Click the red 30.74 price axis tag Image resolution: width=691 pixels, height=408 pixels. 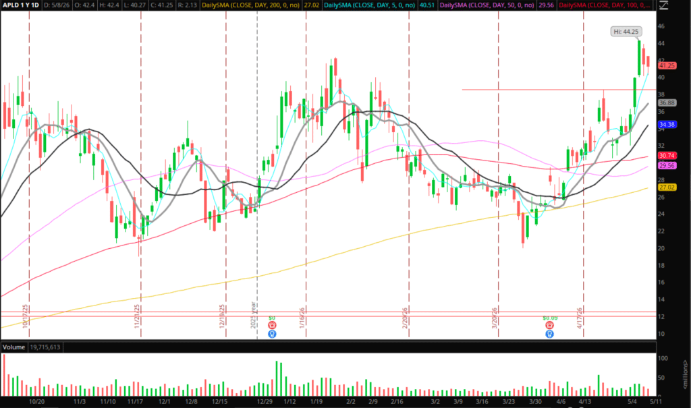tap(667, 156)
